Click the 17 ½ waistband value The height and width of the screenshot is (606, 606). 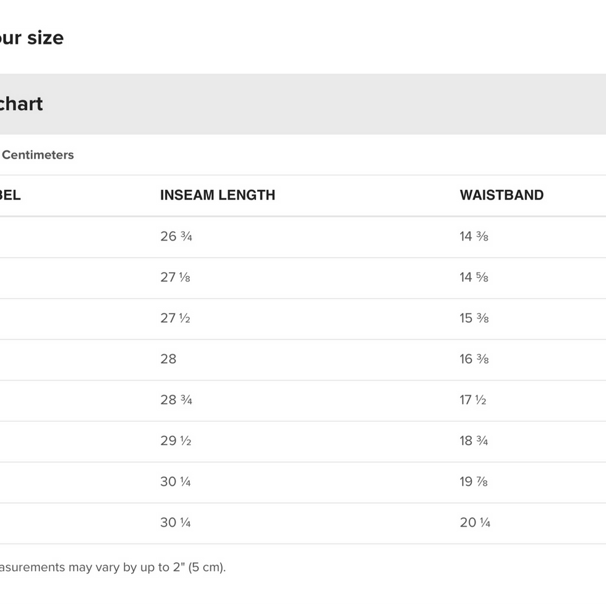pos(472,399)
